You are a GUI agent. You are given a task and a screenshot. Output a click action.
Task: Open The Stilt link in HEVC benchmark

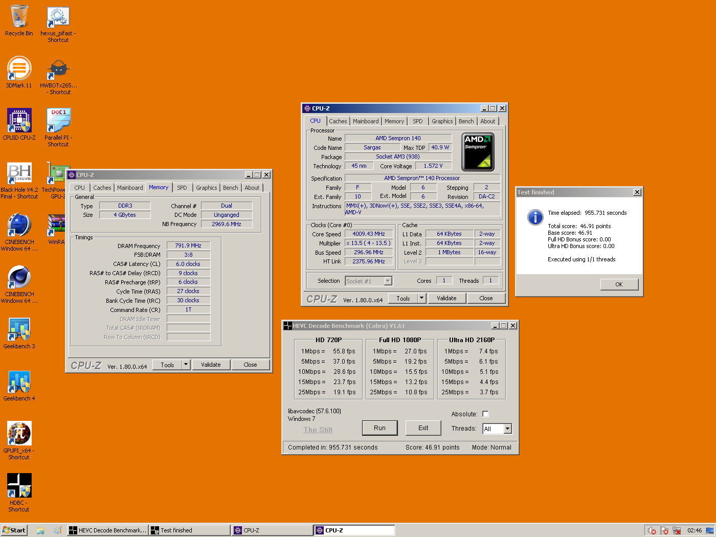pos(318,430)
